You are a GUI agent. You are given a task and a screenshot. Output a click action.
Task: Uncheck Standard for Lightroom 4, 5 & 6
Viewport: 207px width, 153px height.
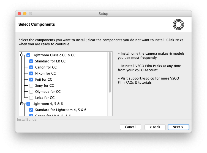(x=31, y=110)
